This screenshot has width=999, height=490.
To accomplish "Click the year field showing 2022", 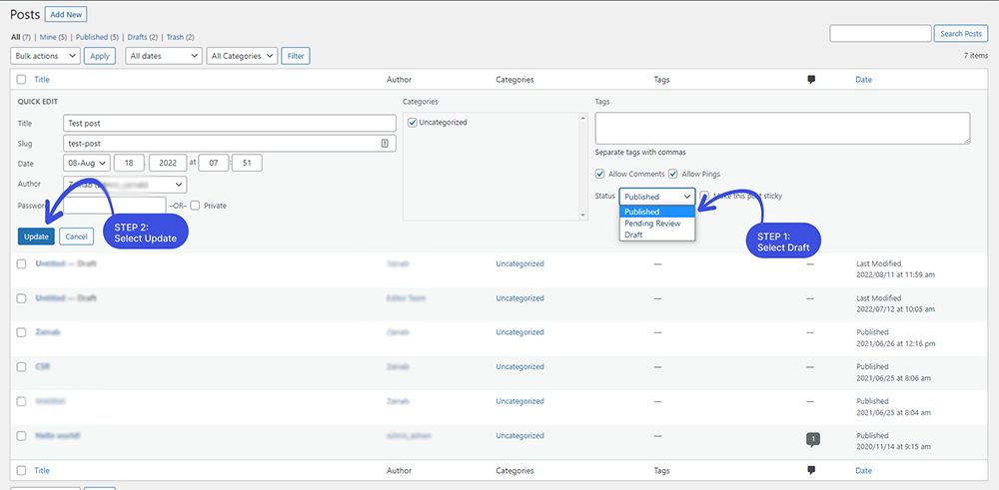I will [x=168, y=163].
